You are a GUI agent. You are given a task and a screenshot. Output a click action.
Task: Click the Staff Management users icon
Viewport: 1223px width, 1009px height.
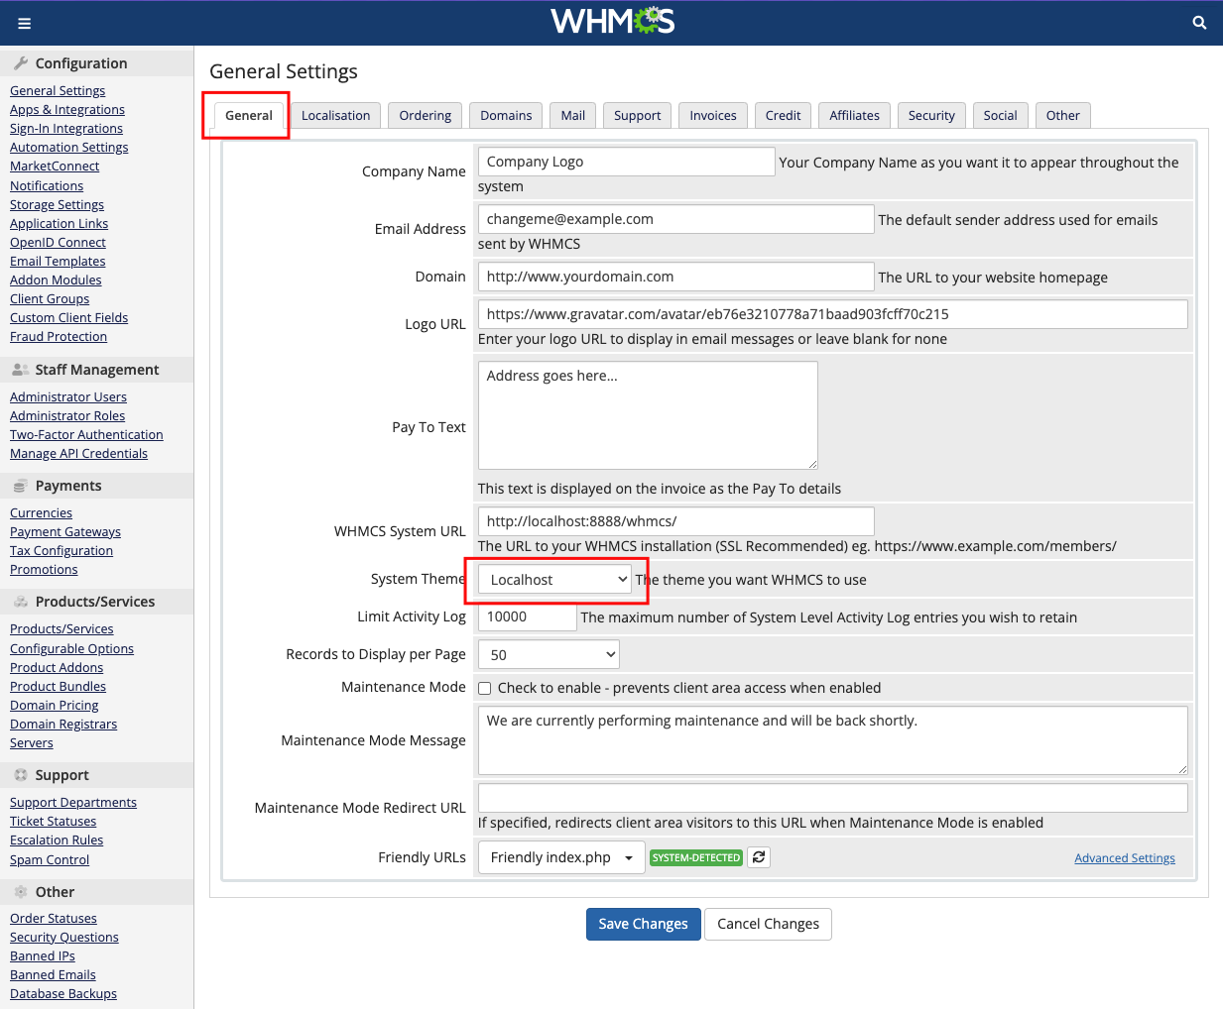click(20, 370)
